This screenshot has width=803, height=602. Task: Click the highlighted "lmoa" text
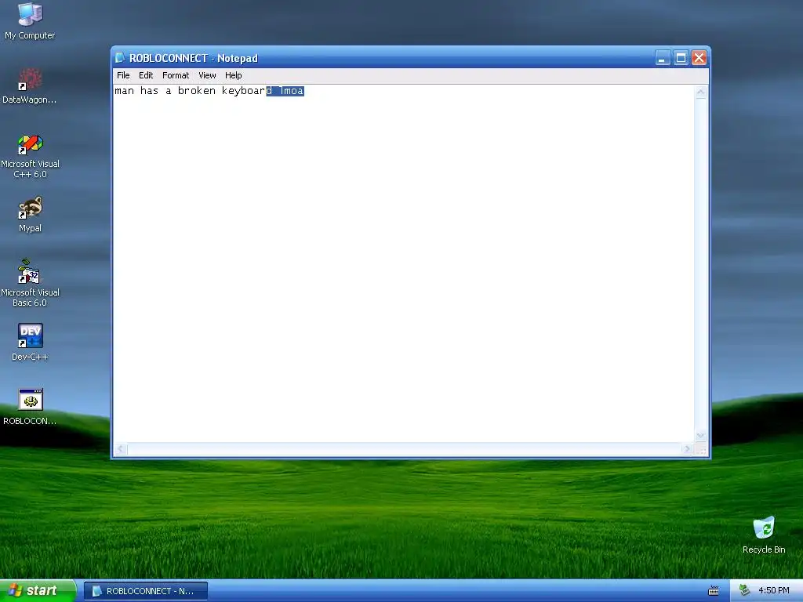click(x=292, y=91)
